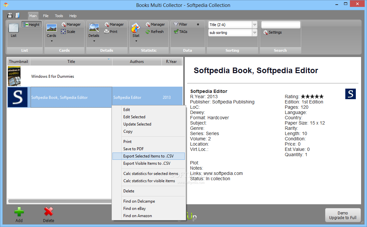Open the Details Manager
Screen dimensions: 367x227
click(x=114, y=24)
